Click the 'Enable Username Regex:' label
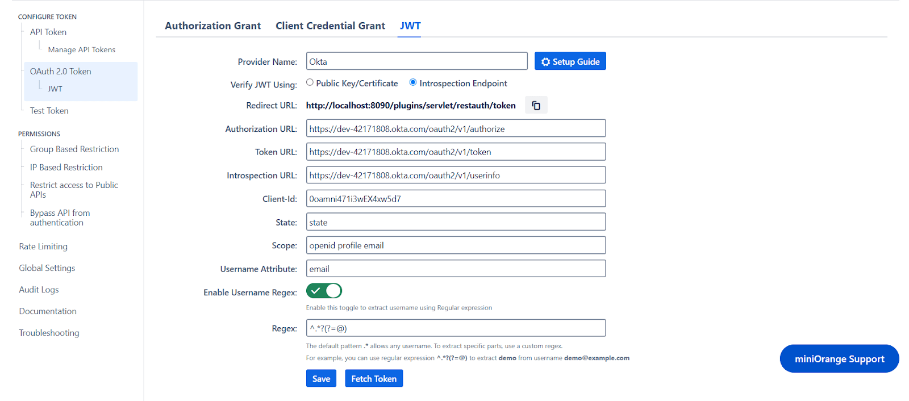Viewport: 909px width, 401px height. (250, 293)
